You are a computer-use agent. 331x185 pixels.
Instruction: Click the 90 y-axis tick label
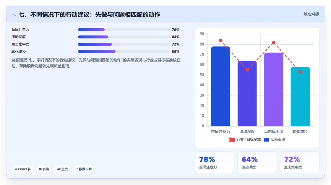click(x=202, y=34)
